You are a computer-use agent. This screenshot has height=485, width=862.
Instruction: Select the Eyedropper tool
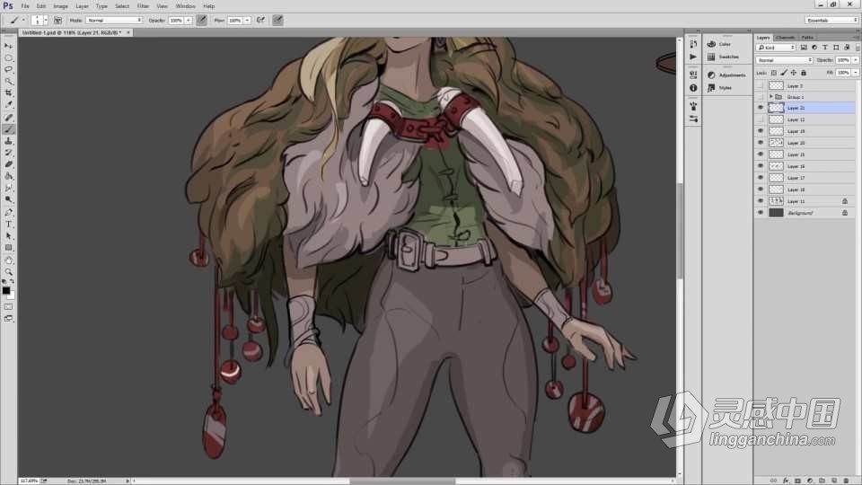8,104
